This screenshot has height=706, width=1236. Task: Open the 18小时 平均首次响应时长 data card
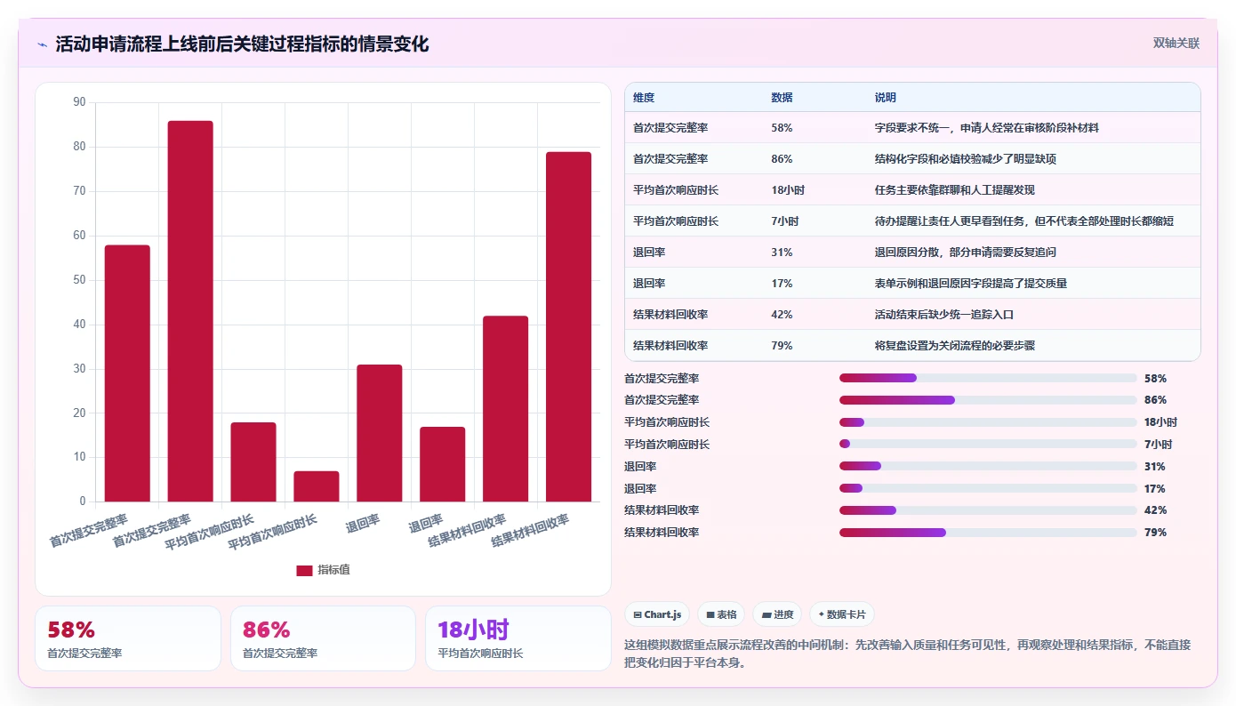518,638
